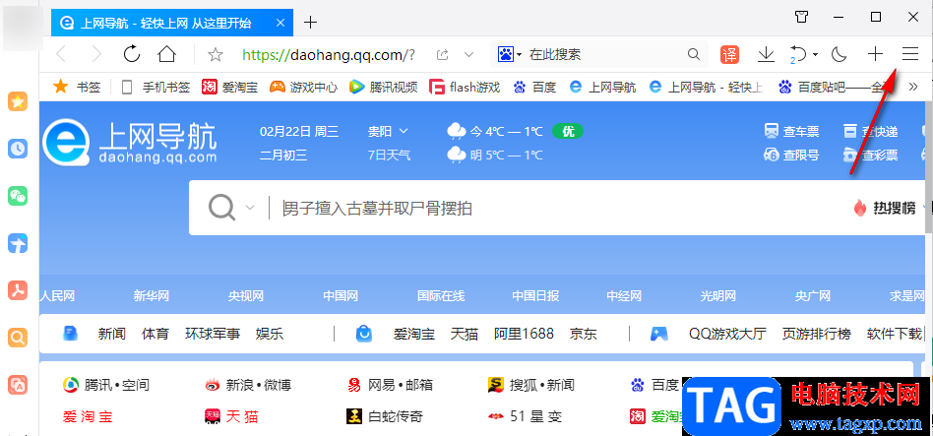This screenshot has width=933, height=436.
Task: Click the 优 air quality badge
Action: pos(568,131)
